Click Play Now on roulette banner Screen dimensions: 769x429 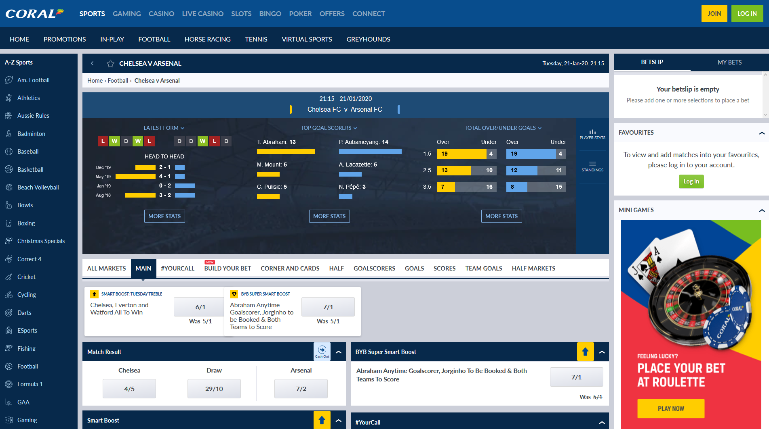pos(671,408)
